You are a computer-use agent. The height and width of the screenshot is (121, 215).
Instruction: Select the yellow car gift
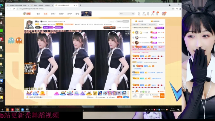pyautogui.click(x=89, y=93)
